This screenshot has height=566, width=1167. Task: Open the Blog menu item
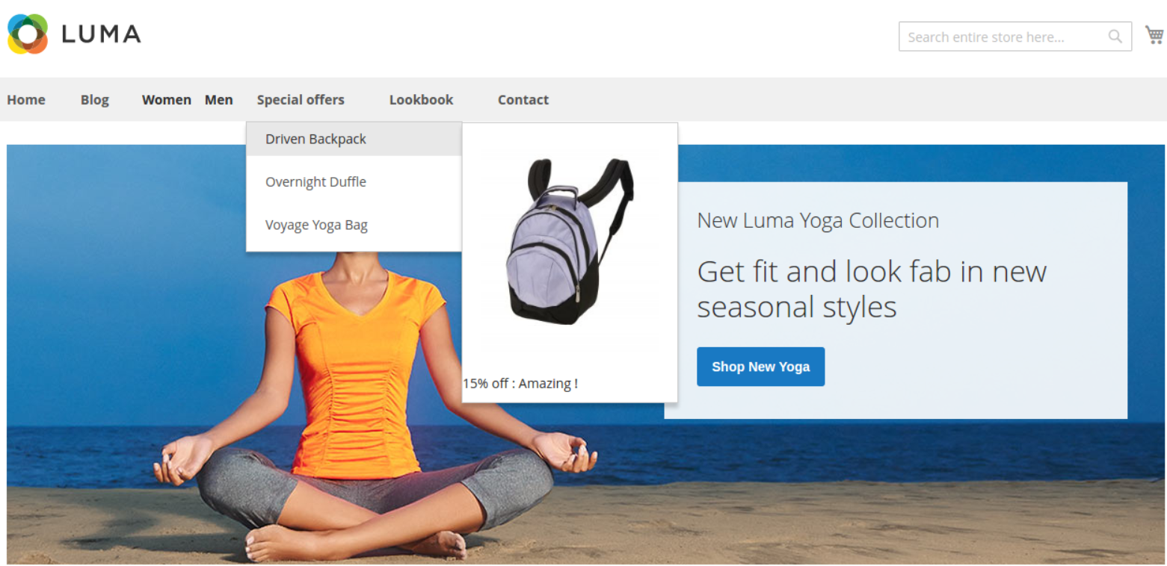95,99
